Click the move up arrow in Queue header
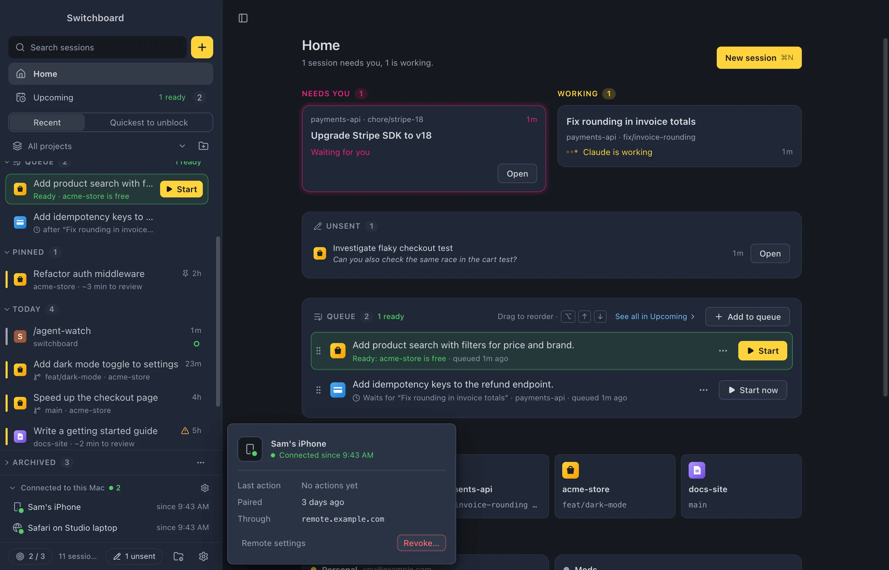This screenshot has height=570, width=889. [584, 317]
